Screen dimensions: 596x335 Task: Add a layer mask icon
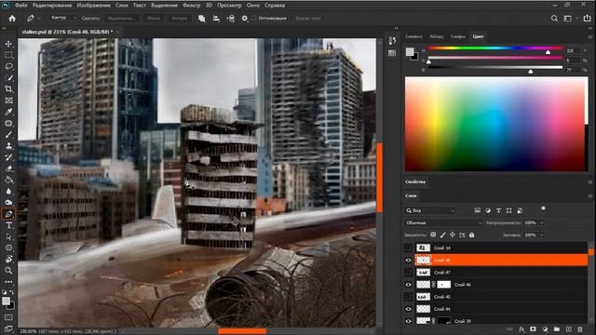(533, 329)
